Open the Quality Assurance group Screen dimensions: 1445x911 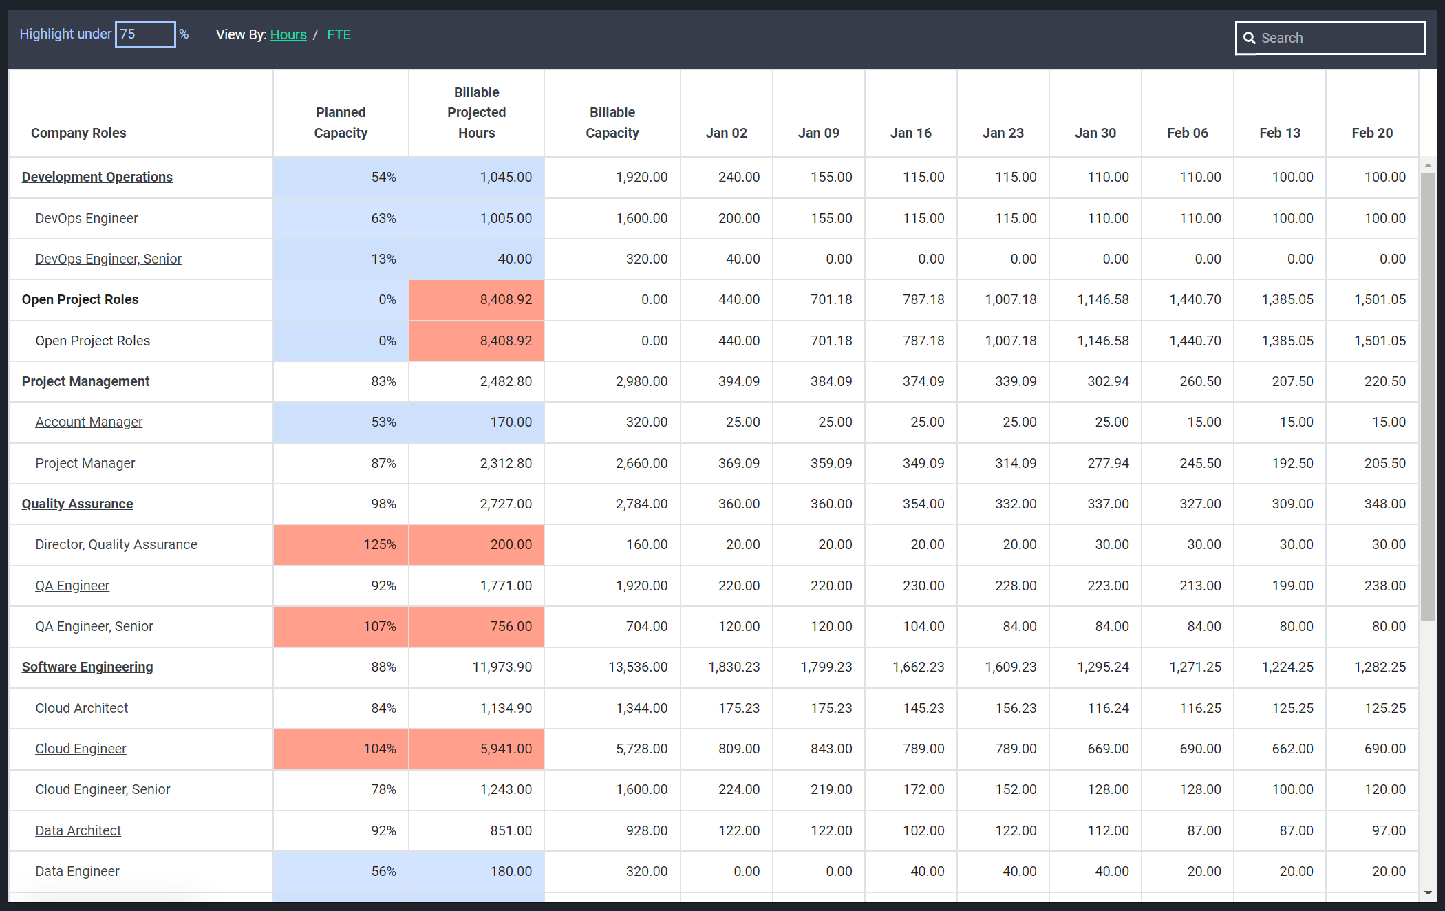[77, 504]
